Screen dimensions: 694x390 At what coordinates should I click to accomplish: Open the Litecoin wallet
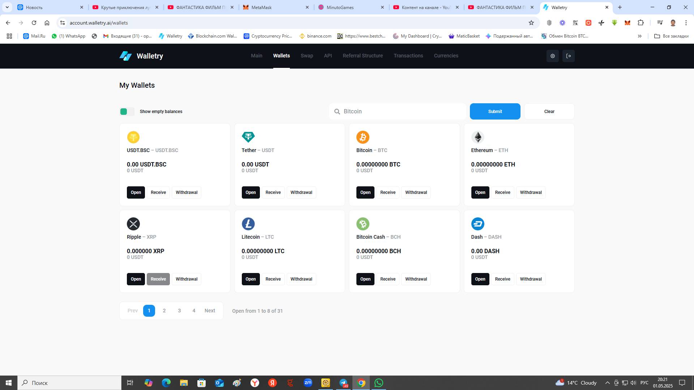pos(250,279)
